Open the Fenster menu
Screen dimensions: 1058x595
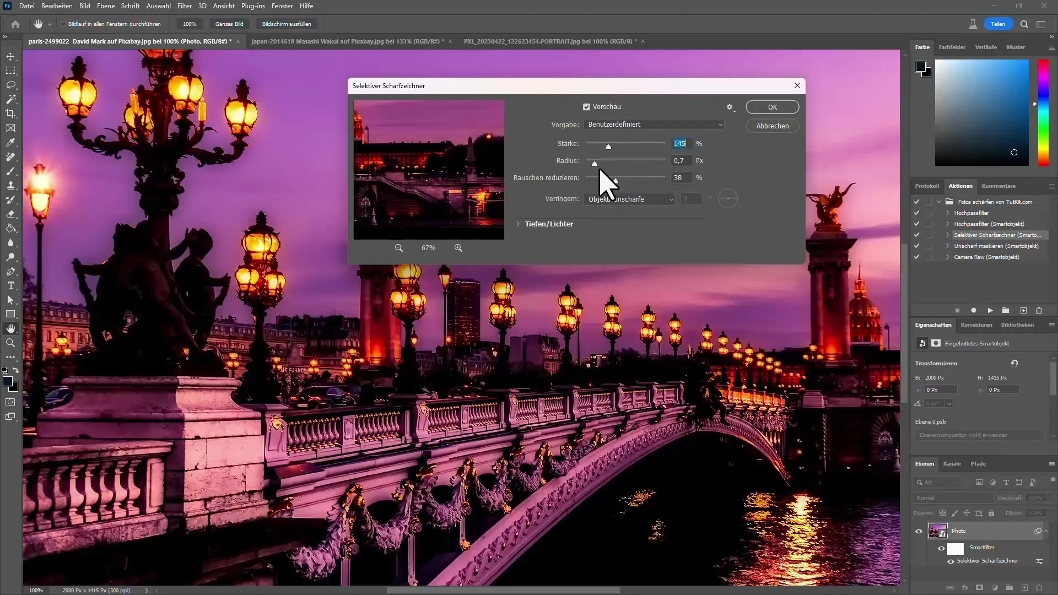click(282, 6)
